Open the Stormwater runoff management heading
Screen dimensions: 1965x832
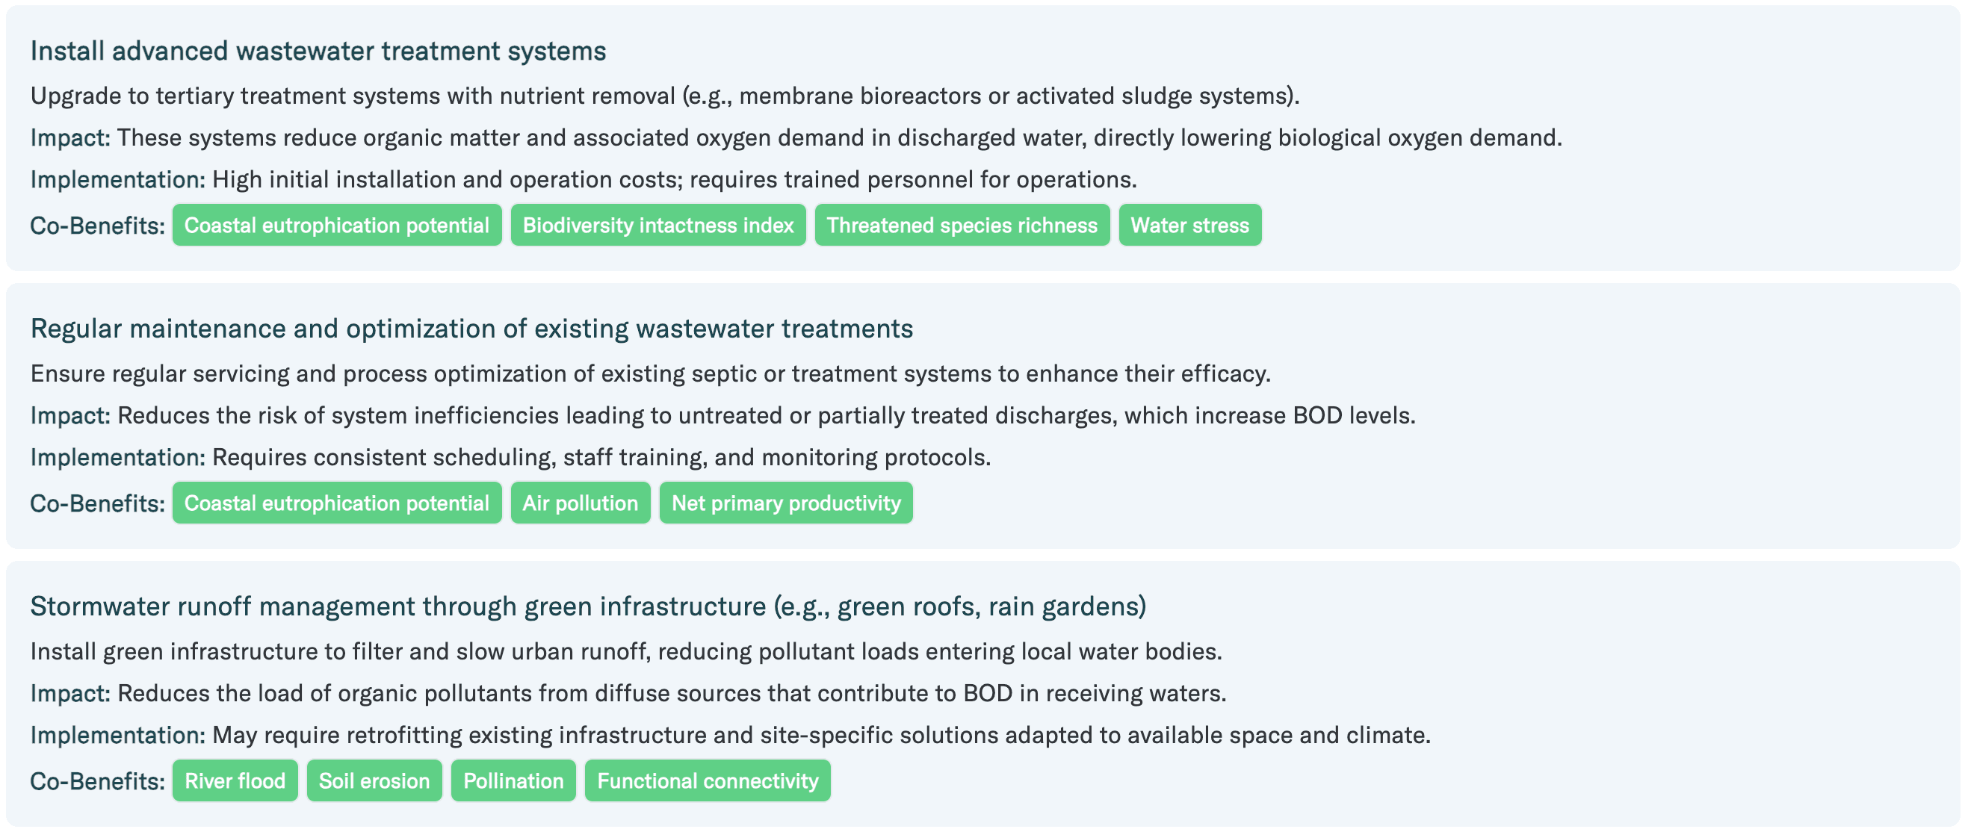(587, 606)
